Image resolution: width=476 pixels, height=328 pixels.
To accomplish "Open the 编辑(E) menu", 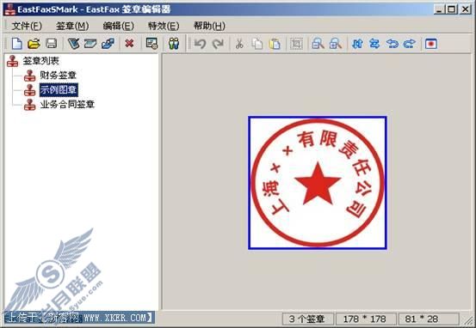I will click(119, 26).
